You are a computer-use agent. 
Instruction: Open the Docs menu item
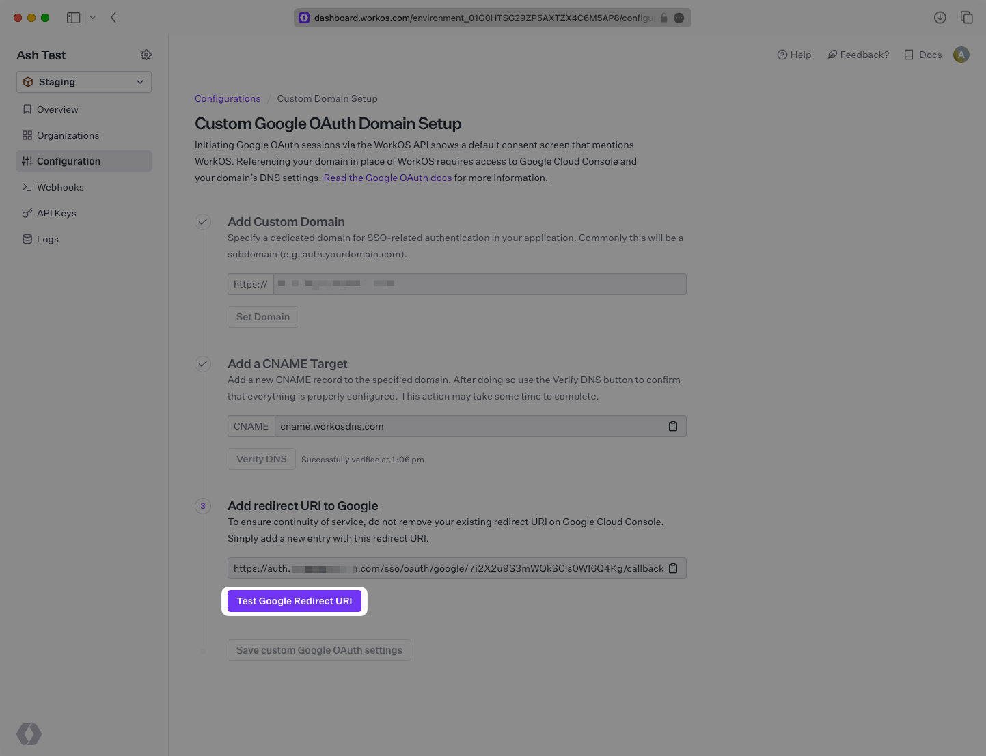922,55
